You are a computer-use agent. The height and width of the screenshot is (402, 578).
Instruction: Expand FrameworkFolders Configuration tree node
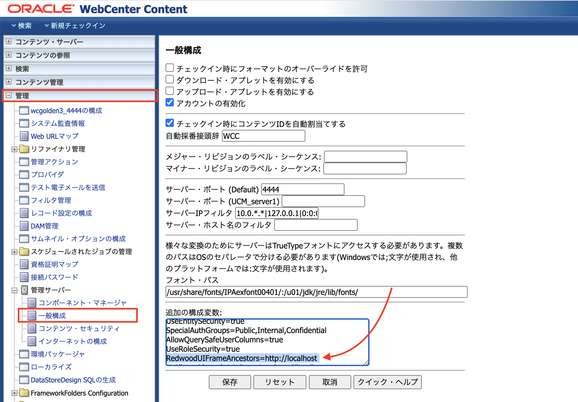[14, 393]
